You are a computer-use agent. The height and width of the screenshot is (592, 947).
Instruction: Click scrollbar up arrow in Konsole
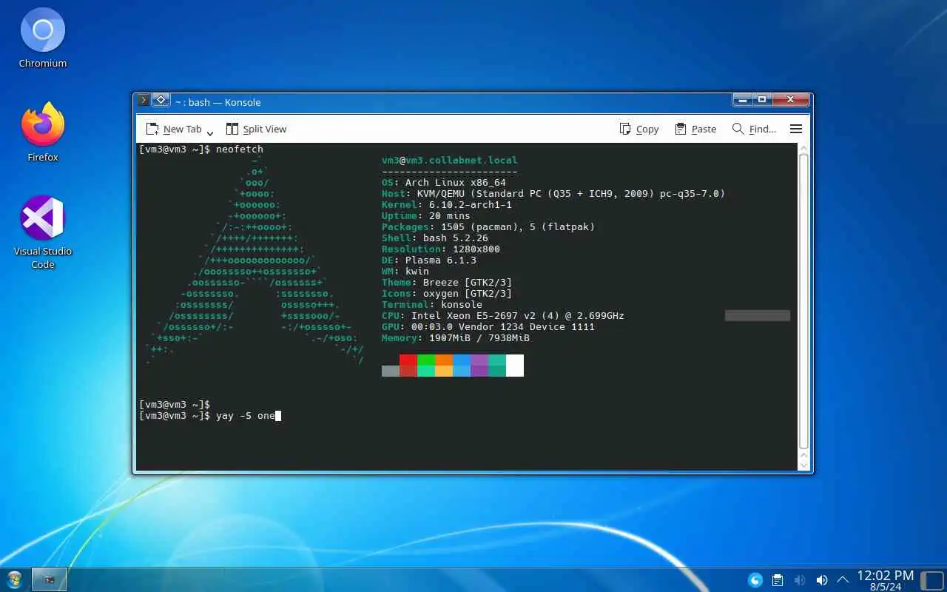click(x=804, y=148)
